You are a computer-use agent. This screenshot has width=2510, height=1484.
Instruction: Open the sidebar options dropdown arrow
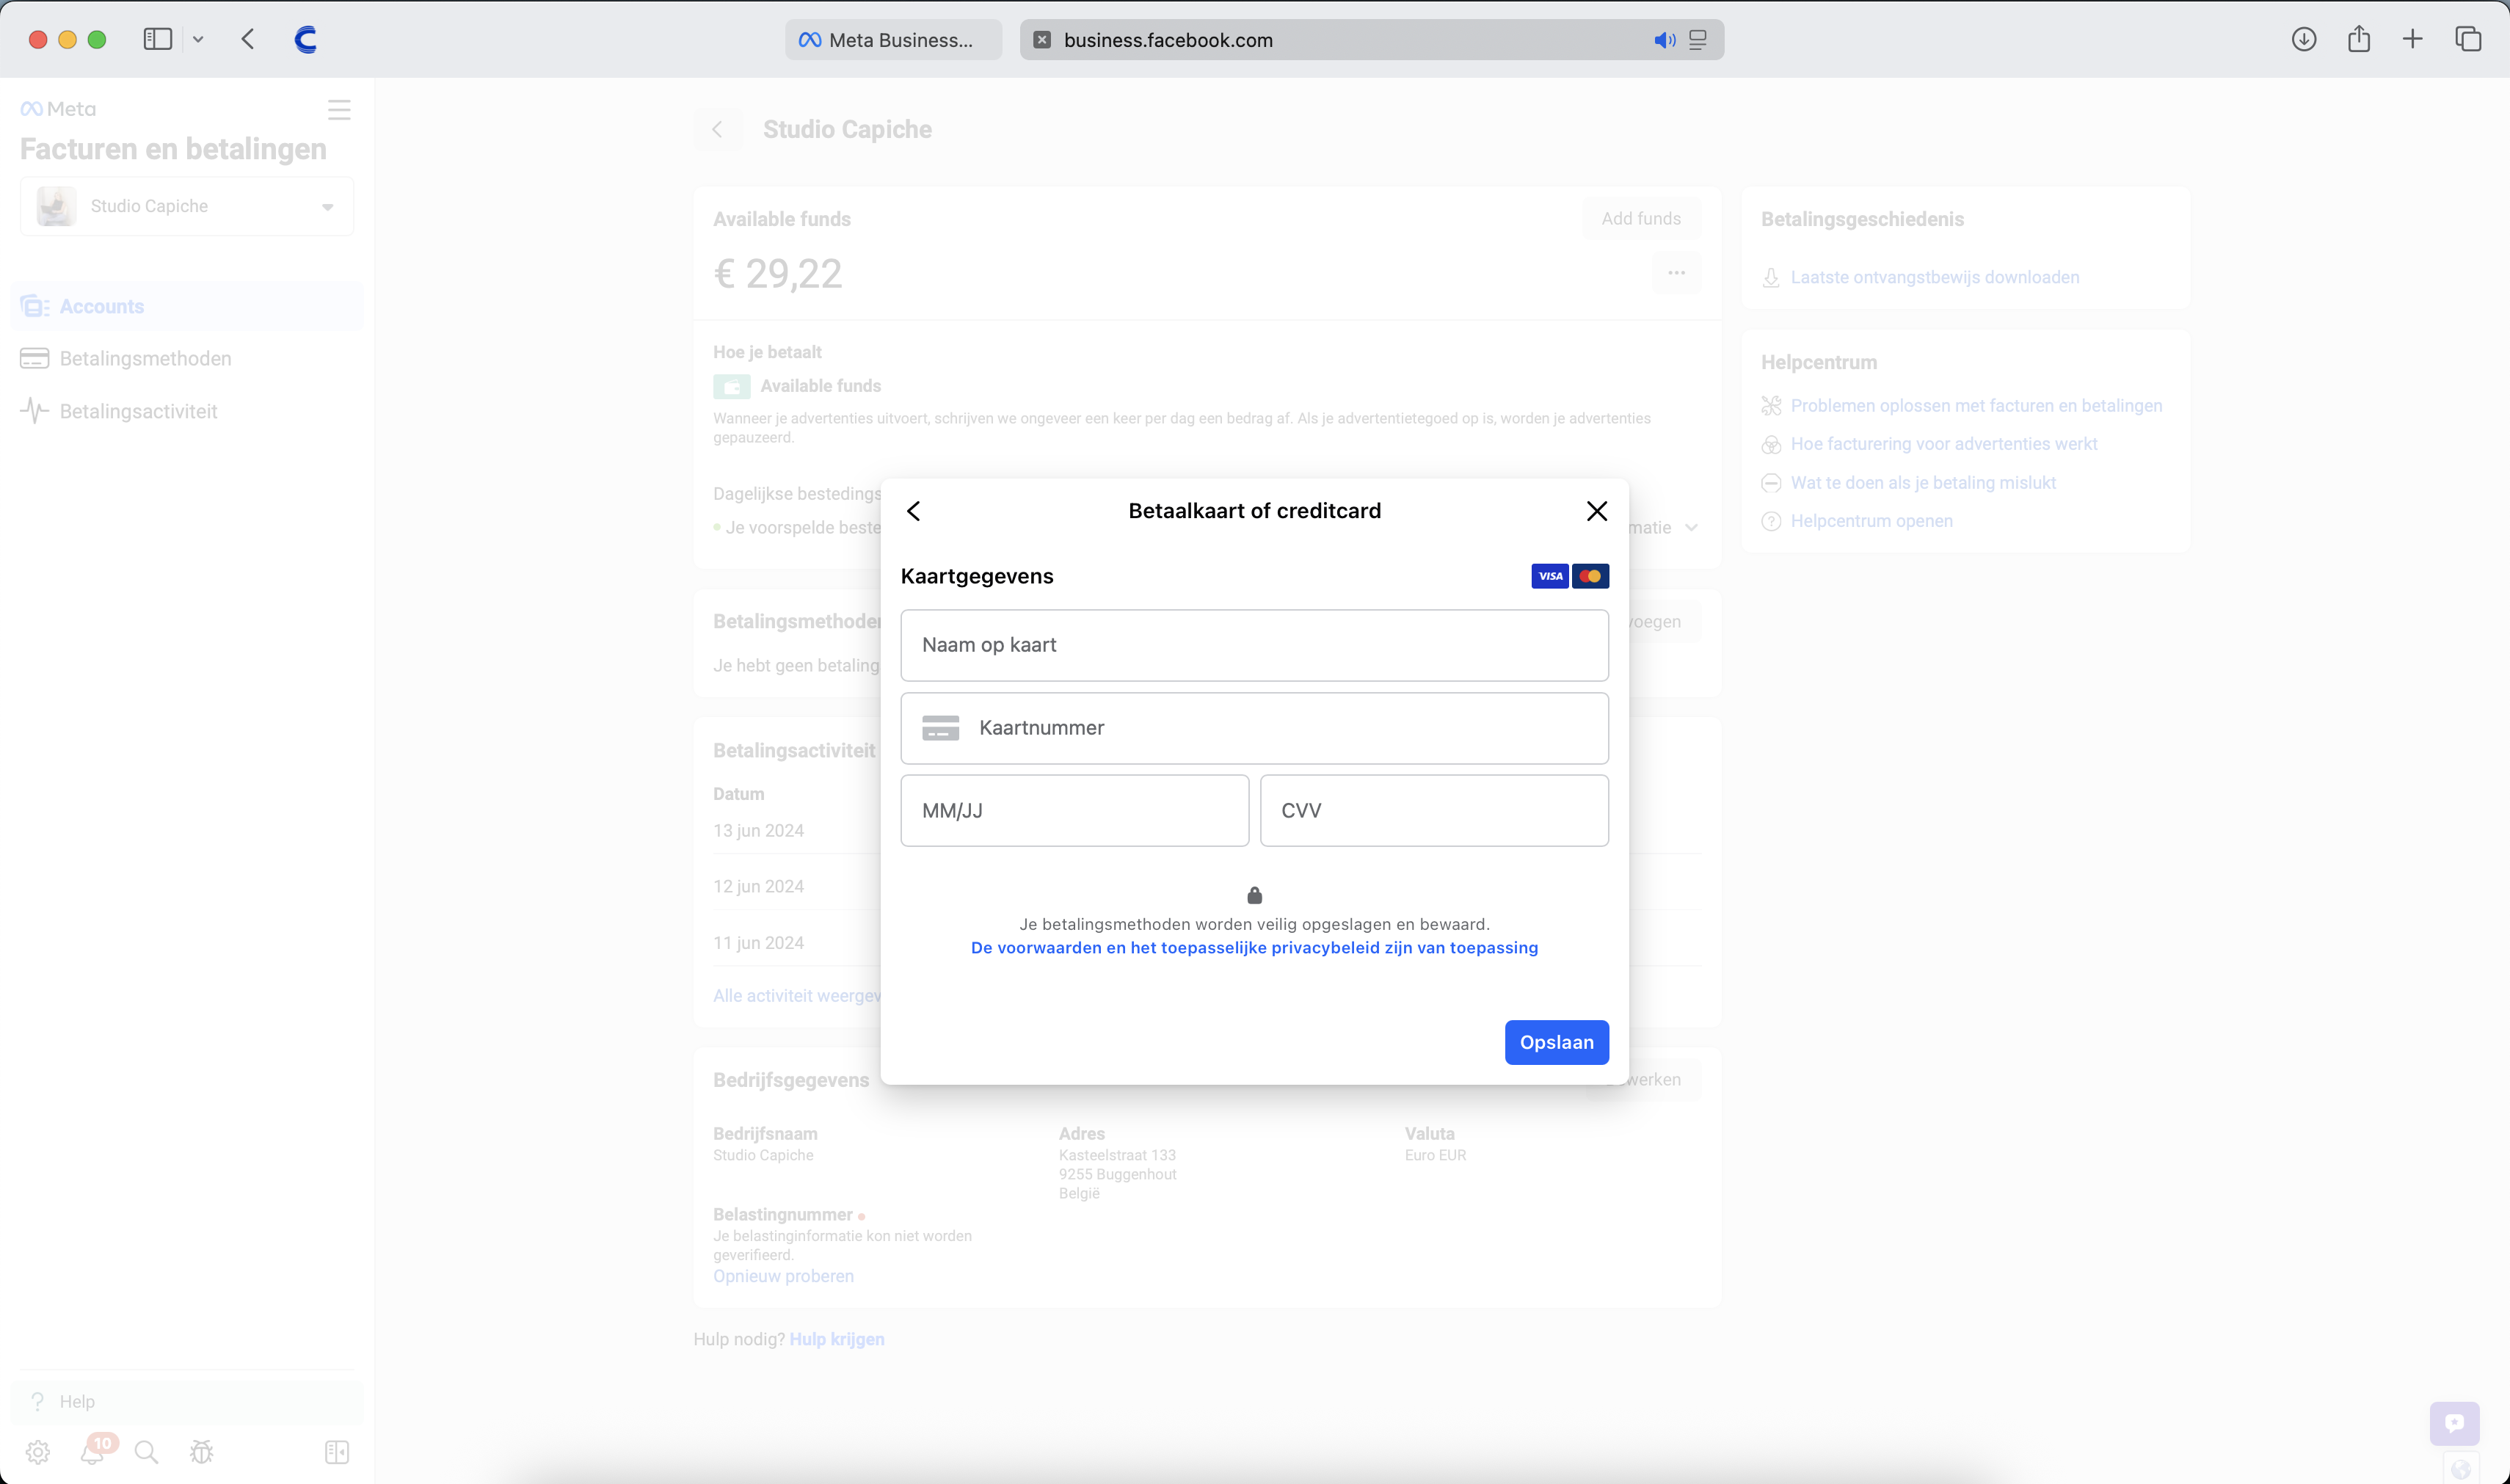click(198, 39)
